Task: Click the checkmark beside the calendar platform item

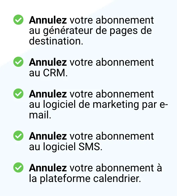Action: (x=18, y=167)
